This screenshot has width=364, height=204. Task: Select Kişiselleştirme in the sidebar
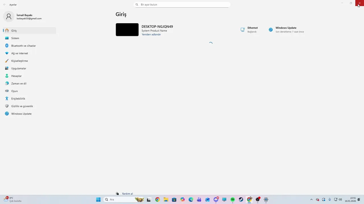(30, 61)
